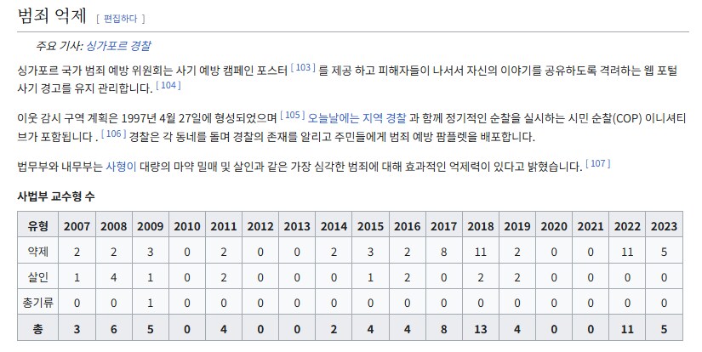
Task: Click the 약제 value 3 under 2009
Action: [x=151, y=251]
